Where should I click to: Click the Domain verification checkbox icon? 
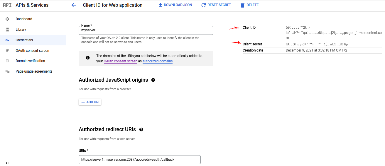coord(8,61)
